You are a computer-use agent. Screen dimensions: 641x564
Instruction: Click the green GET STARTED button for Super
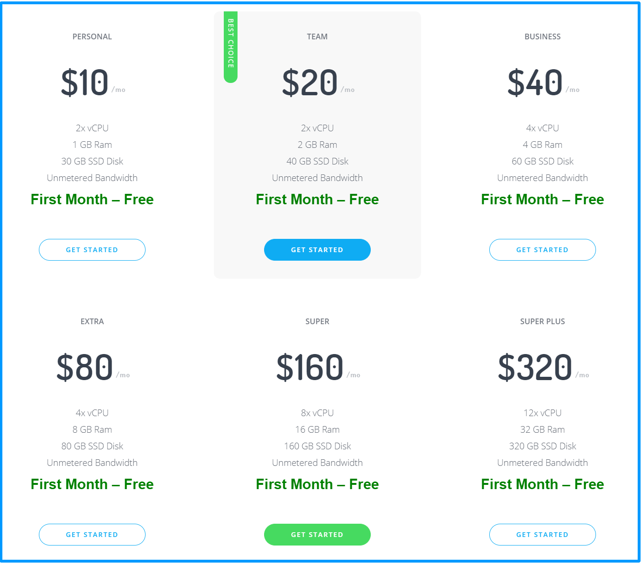[x=317, y=535]
